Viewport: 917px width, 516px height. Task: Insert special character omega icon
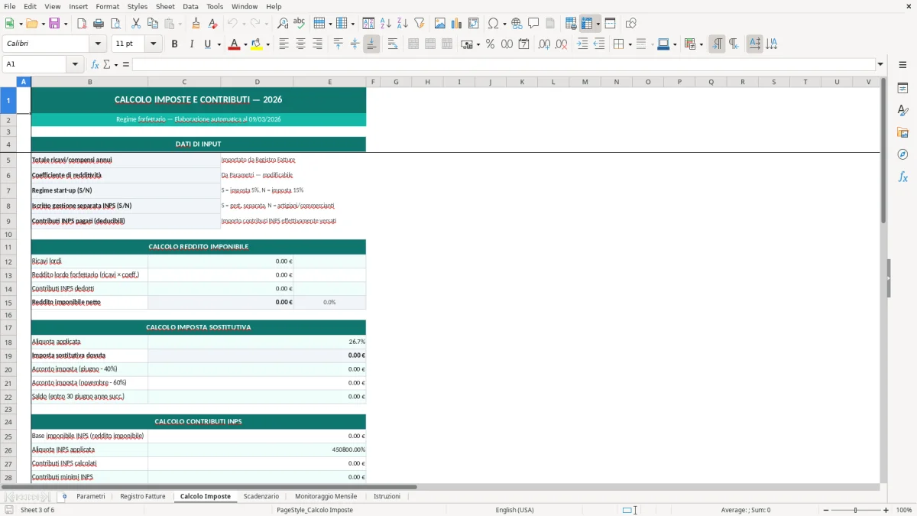pyautogui.click(x=493, y=24)
